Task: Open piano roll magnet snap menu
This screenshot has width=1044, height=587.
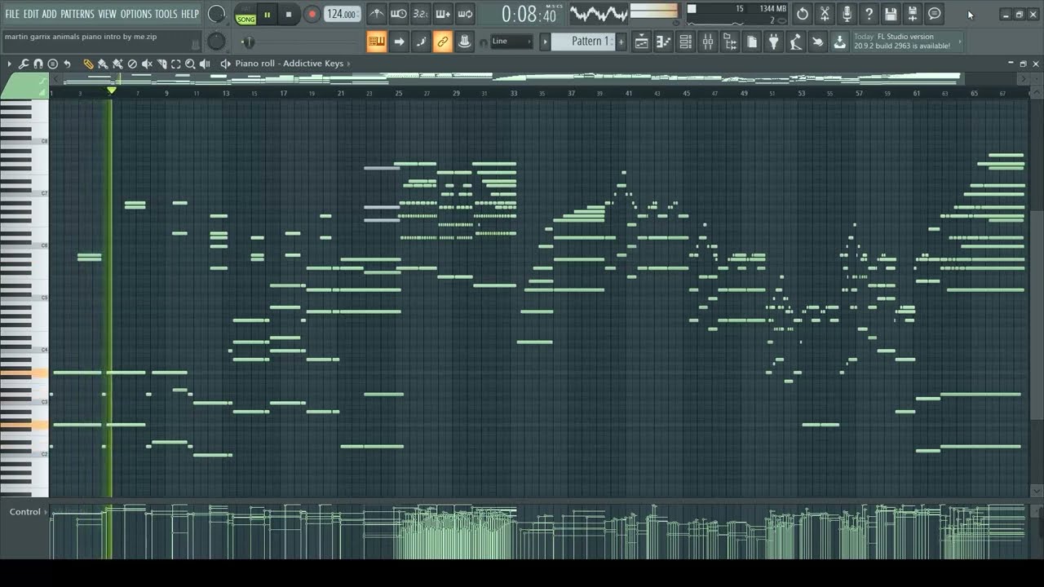Action: (x=38, y=64)
